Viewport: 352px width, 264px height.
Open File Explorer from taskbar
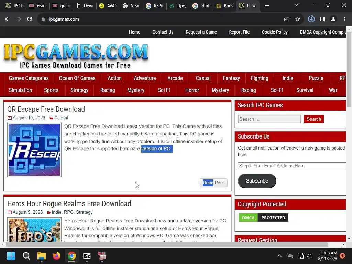click(42, 256)
